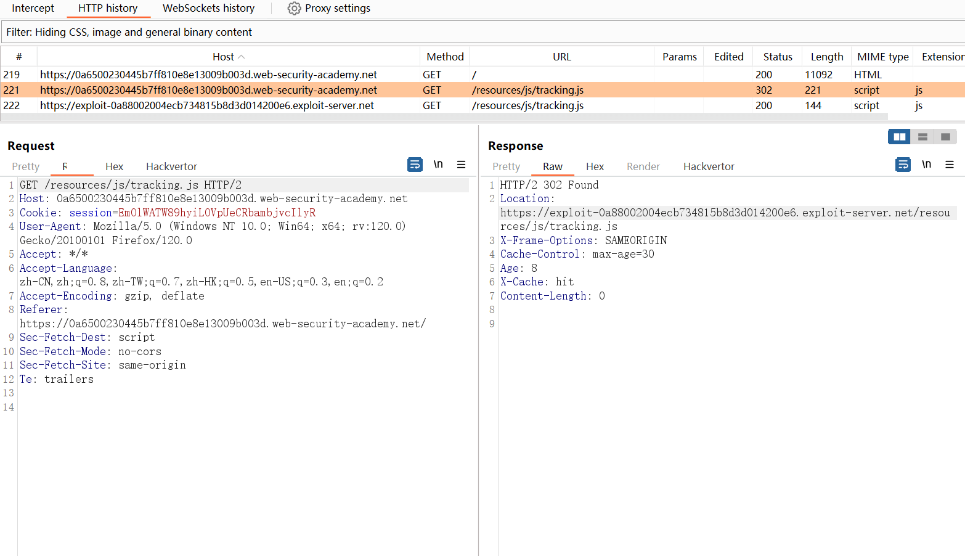Click the history table horizontal scrollbar

click(x=444, y=117)
